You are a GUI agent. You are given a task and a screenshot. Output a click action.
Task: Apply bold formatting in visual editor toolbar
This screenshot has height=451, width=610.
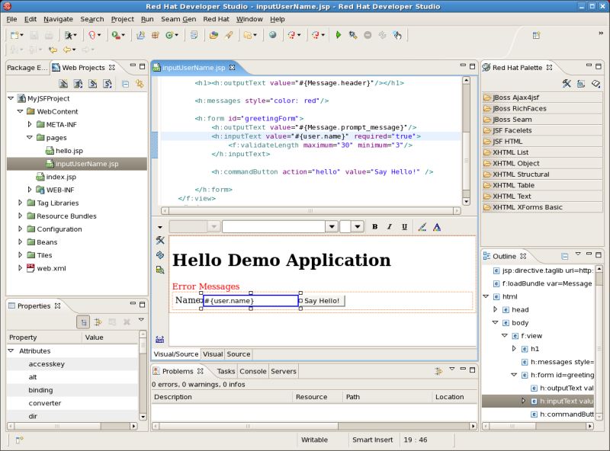tap(375, 226)
